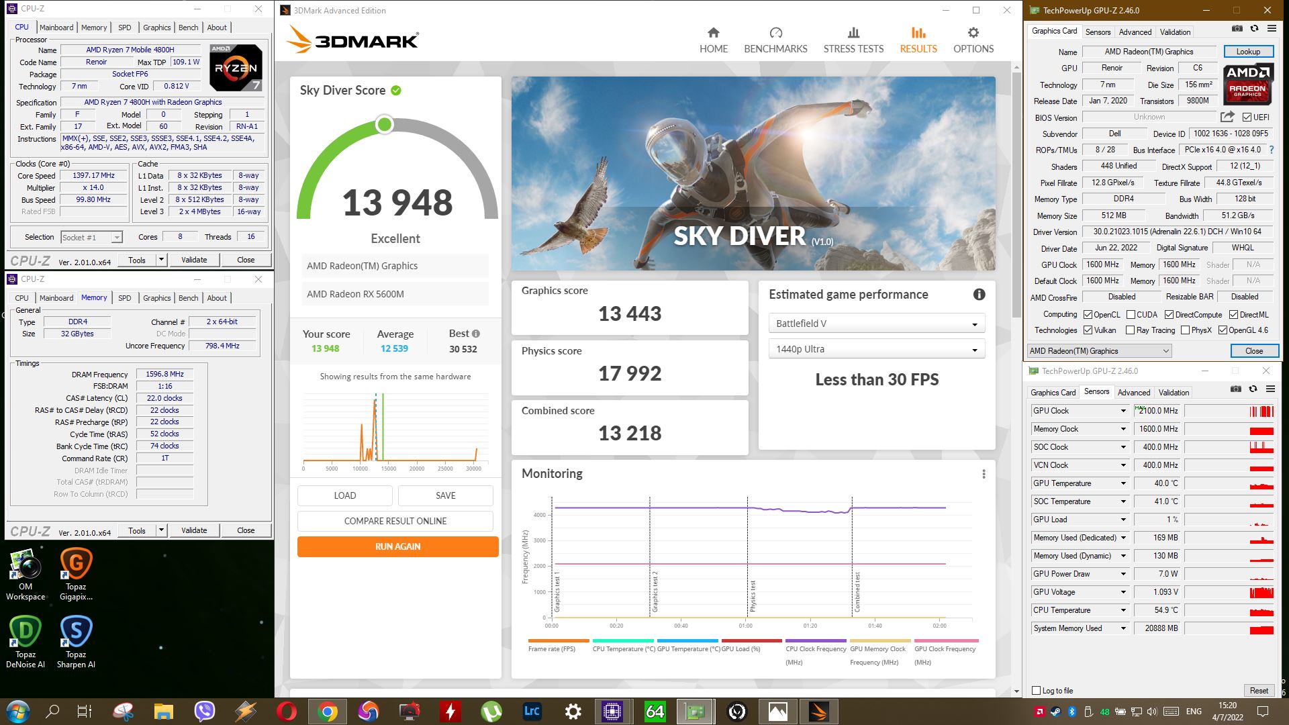The width and height of the screenshot is (1289, 725).
Task: Open the Battlefield V game dropdown
Action: (x=876, y=324)
